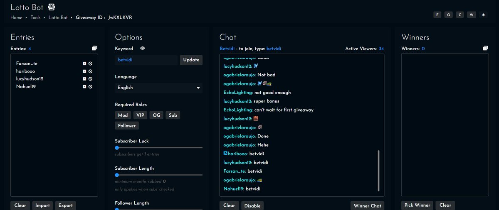Image resolution: width=499 pixels, height=210 pixels.
Task: Click the Giveaway ID JwKXLKVR
Action: point(120,18)
